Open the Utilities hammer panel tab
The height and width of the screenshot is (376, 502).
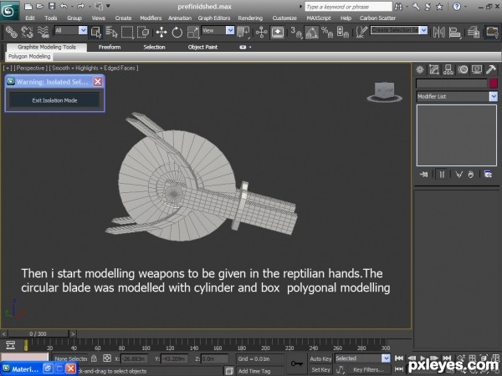[491, 69]
